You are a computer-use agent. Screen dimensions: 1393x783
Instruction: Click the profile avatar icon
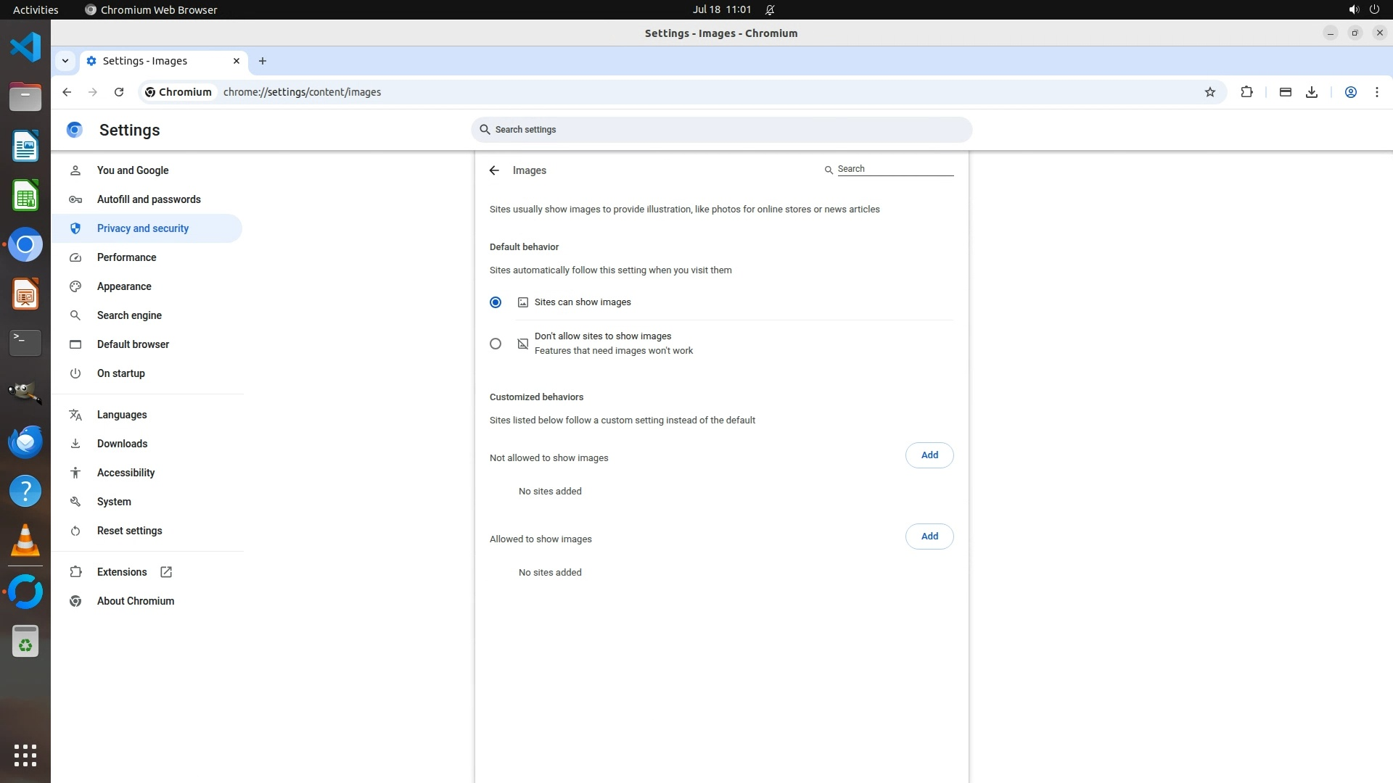click(1350, 92)
